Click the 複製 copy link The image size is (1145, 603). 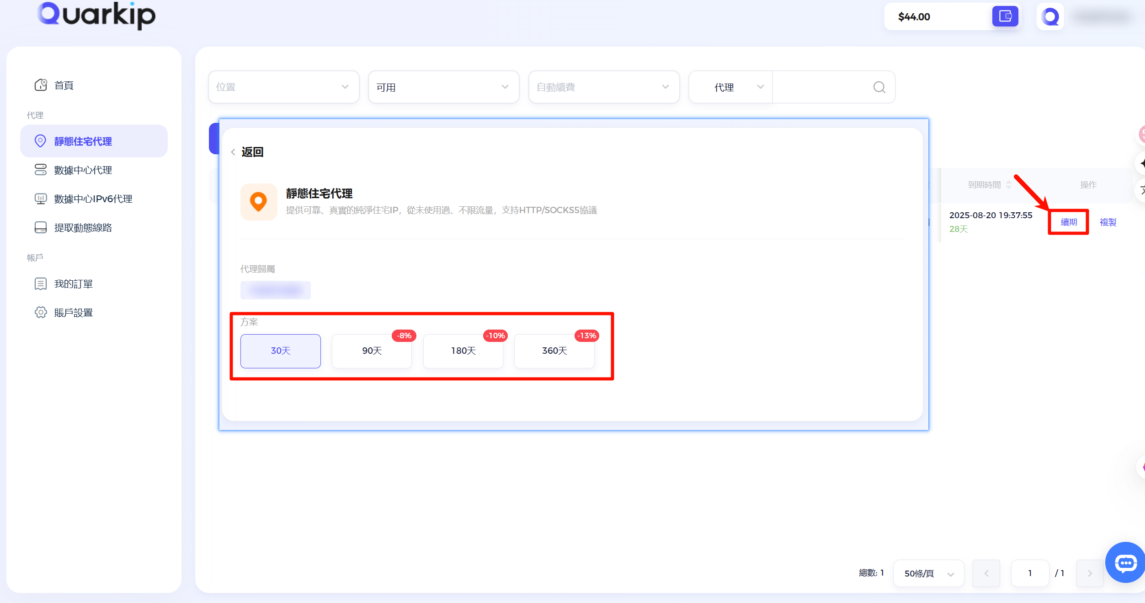coord(1108,222)
